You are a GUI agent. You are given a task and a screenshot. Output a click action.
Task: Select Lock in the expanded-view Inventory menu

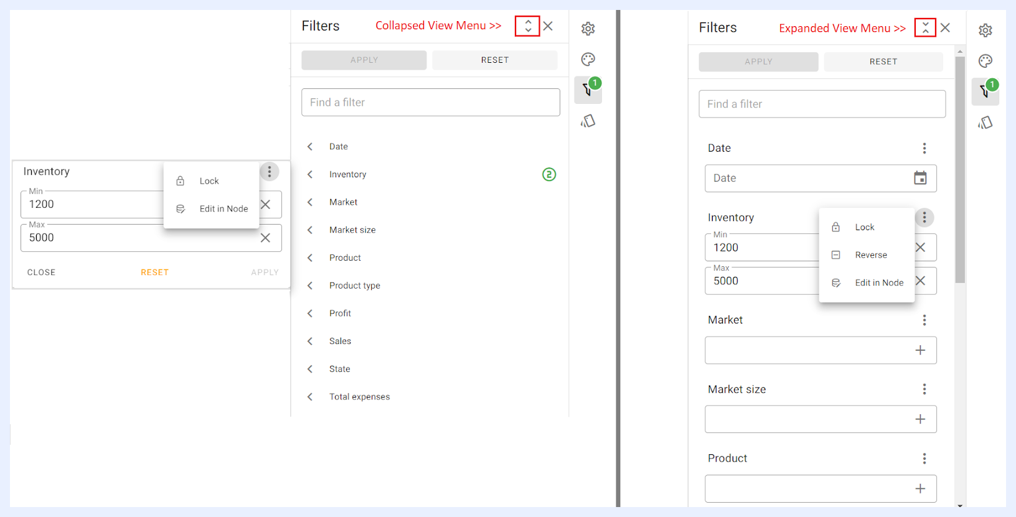[x=867, y=227]
